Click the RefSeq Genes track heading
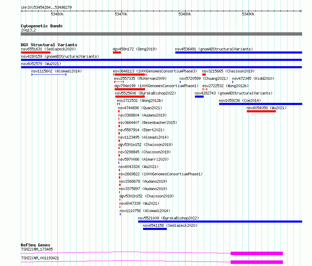The width and height of the screenshot is (312, 266). pyautogui.click(x=36, y=245)
